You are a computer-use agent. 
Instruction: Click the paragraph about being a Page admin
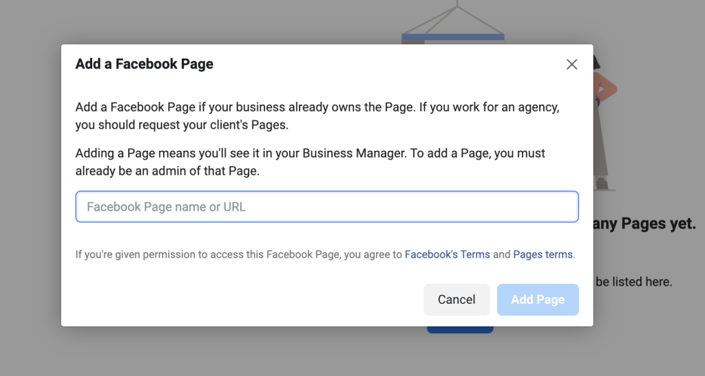pos(311,162)
